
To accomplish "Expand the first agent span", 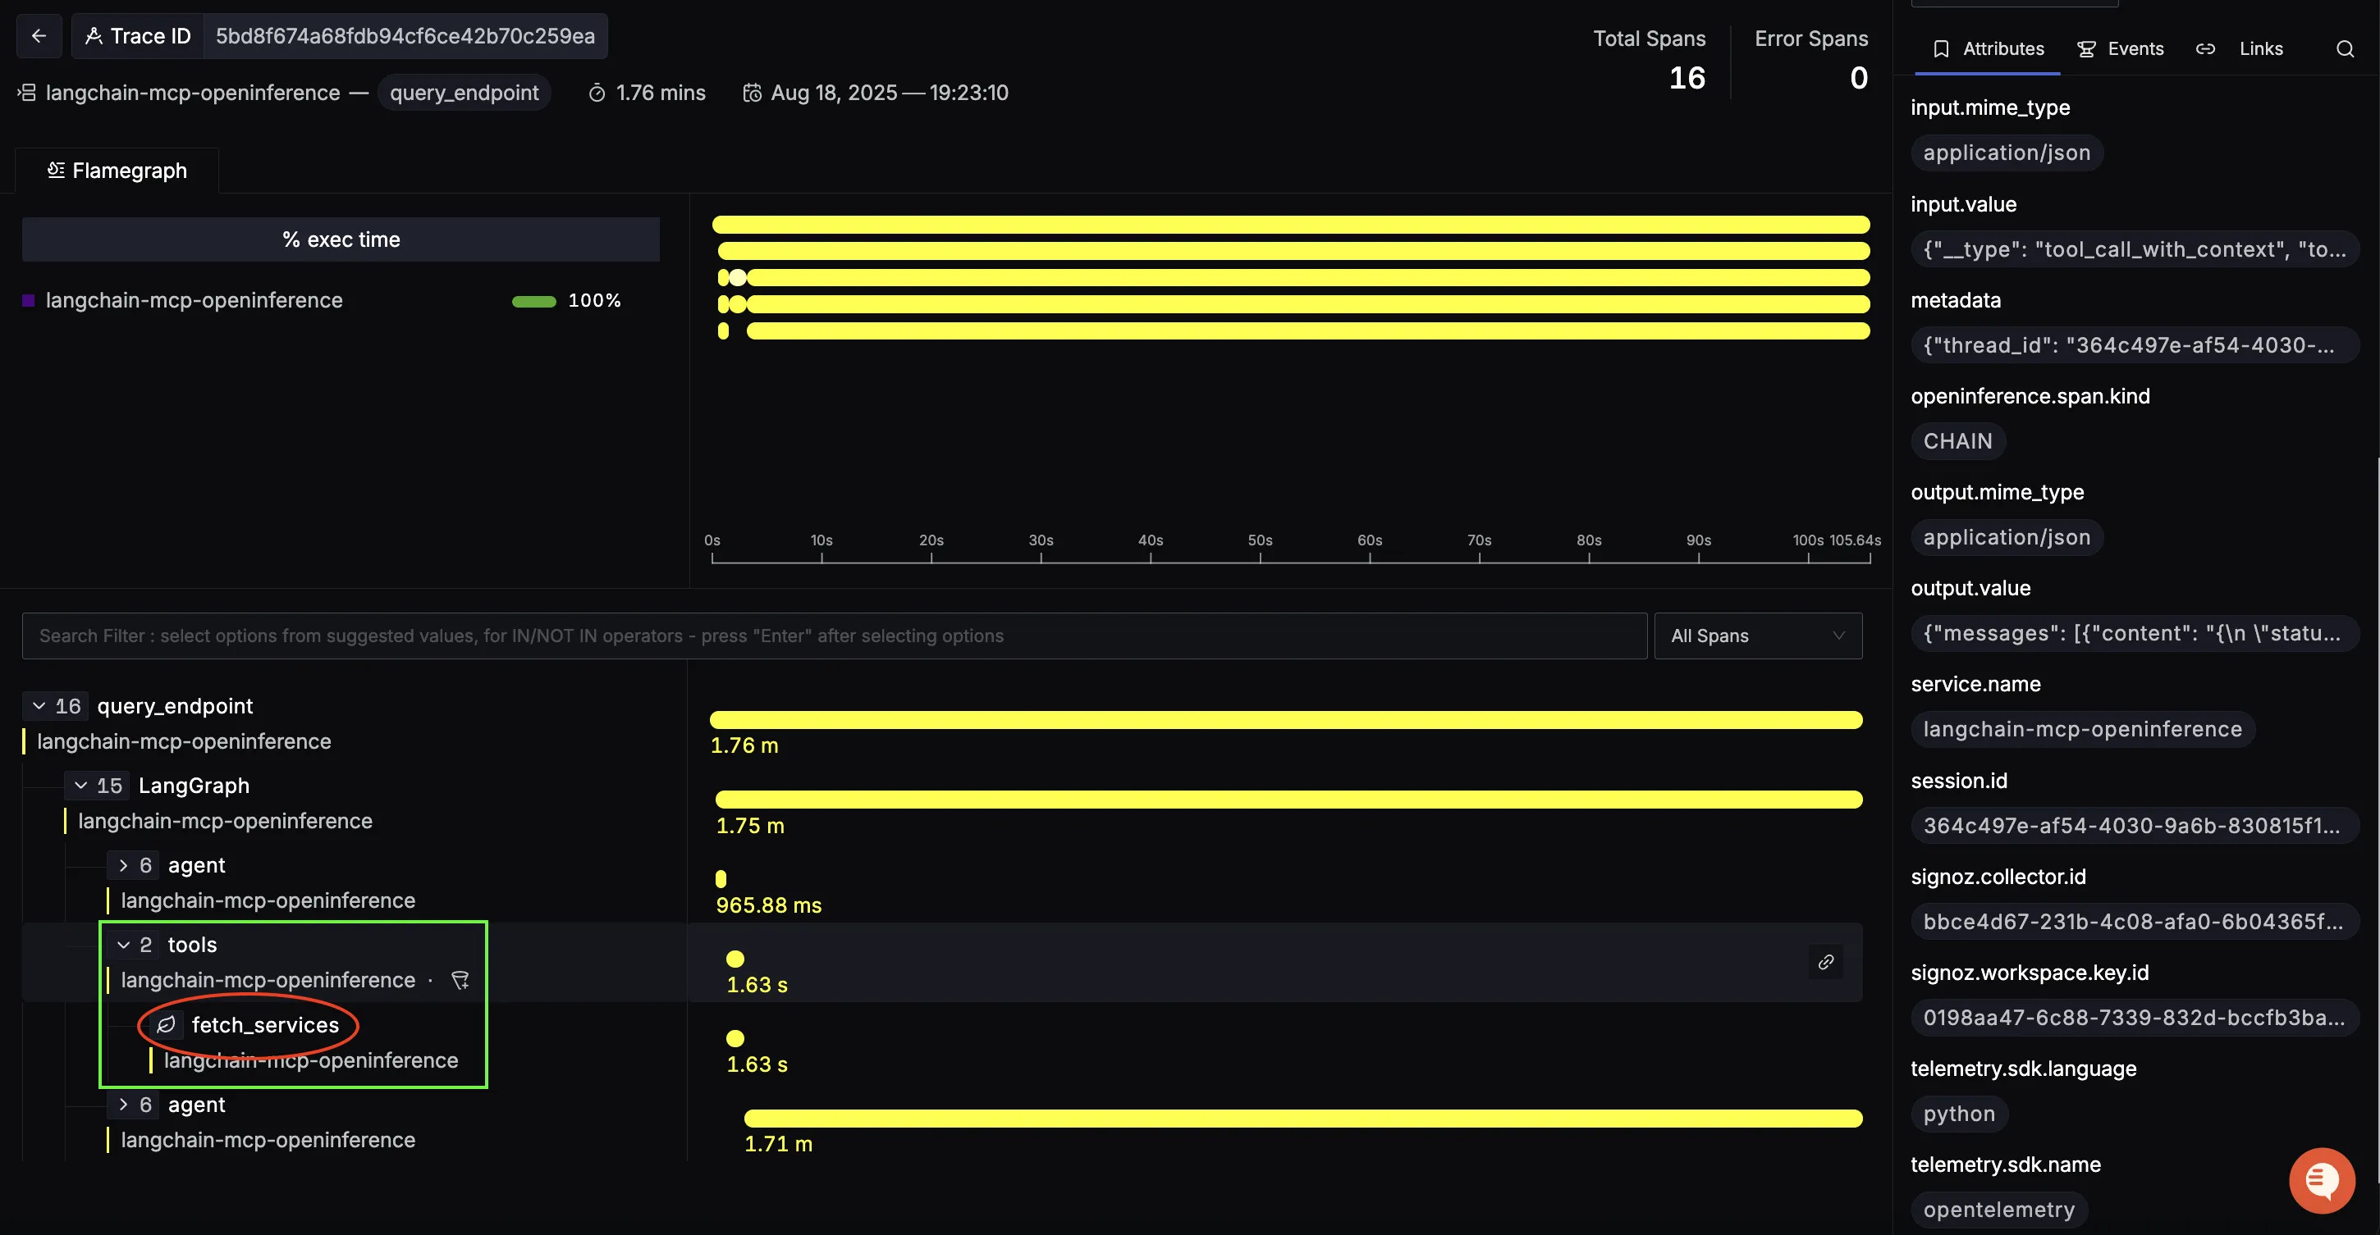I will 124,866.
